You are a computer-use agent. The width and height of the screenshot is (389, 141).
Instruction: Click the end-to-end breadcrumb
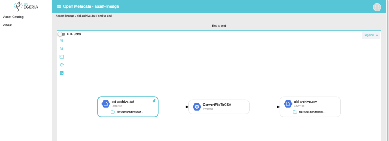click(x=105, y=16)
